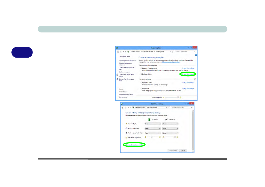This screenshot has width=265, height=187.
Task: Select Power saver power plan radio
Action: coord(141,88)
